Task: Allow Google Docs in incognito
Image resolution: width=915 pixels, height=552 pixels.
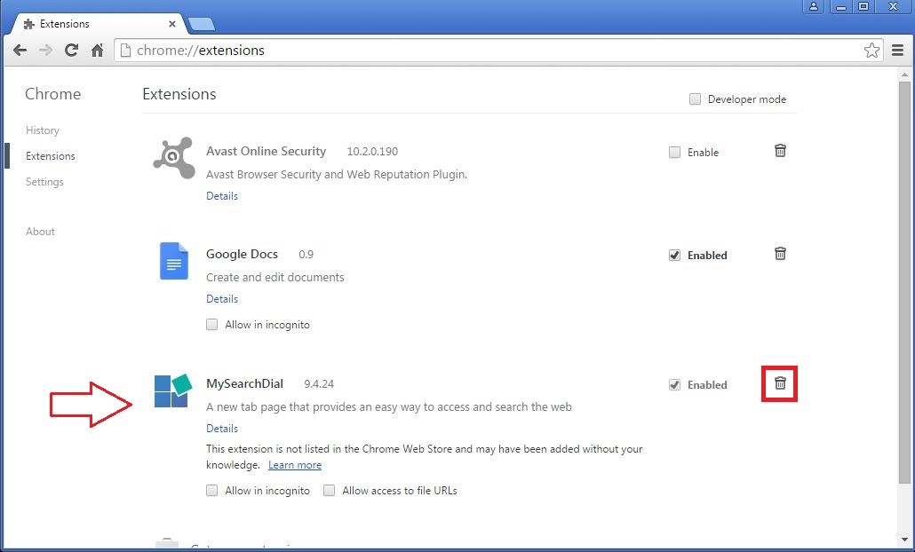Action: tap(211, 324)
